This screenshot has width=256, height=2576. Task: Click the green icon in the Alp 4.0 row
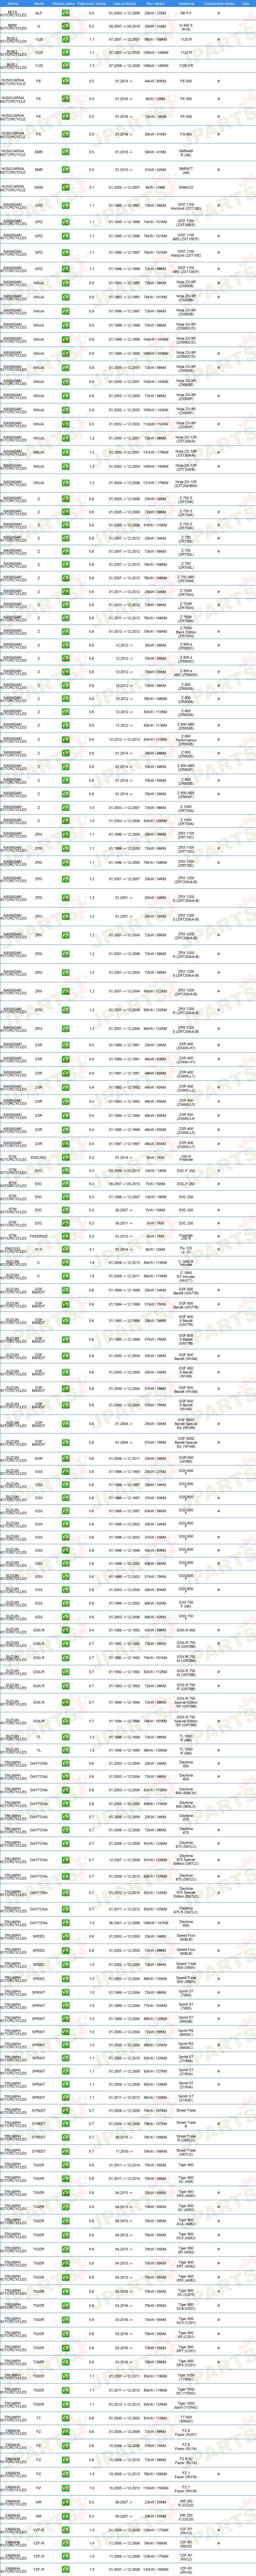[x=66, y=13]
